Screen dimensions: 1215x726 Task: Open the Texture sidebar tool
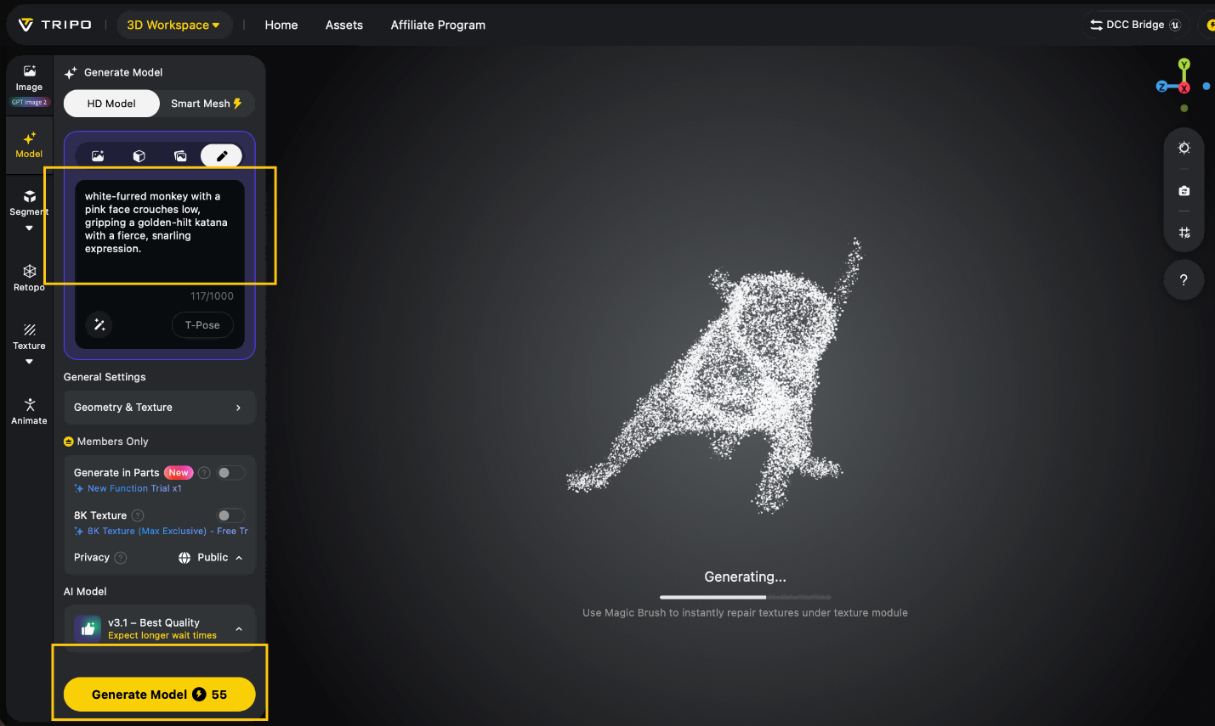tap(29, 336)
